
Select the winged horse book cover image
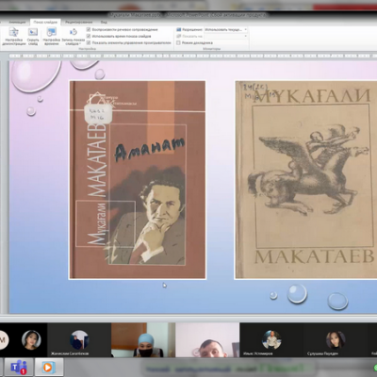pyautogui.click(x=305, y=180)
